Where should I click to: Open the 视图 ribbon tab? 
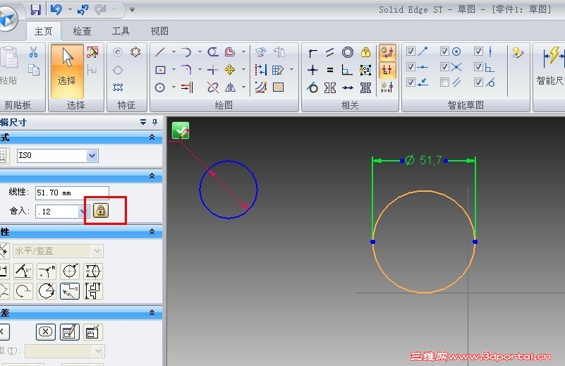pyautogui.click(x=159, y=31)
